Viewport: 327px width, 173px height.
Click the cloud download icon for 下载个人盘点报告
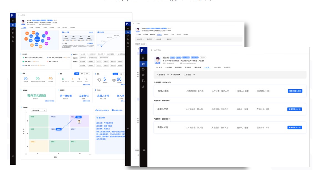[x=96, y=110]
